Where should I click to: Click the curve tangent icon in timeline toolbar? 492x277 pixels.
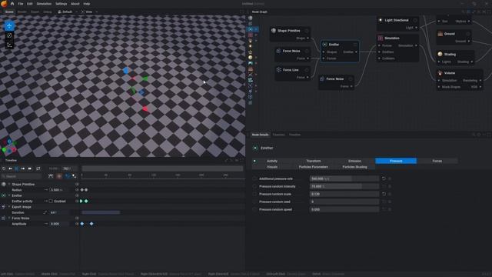[x=51, y=176]
